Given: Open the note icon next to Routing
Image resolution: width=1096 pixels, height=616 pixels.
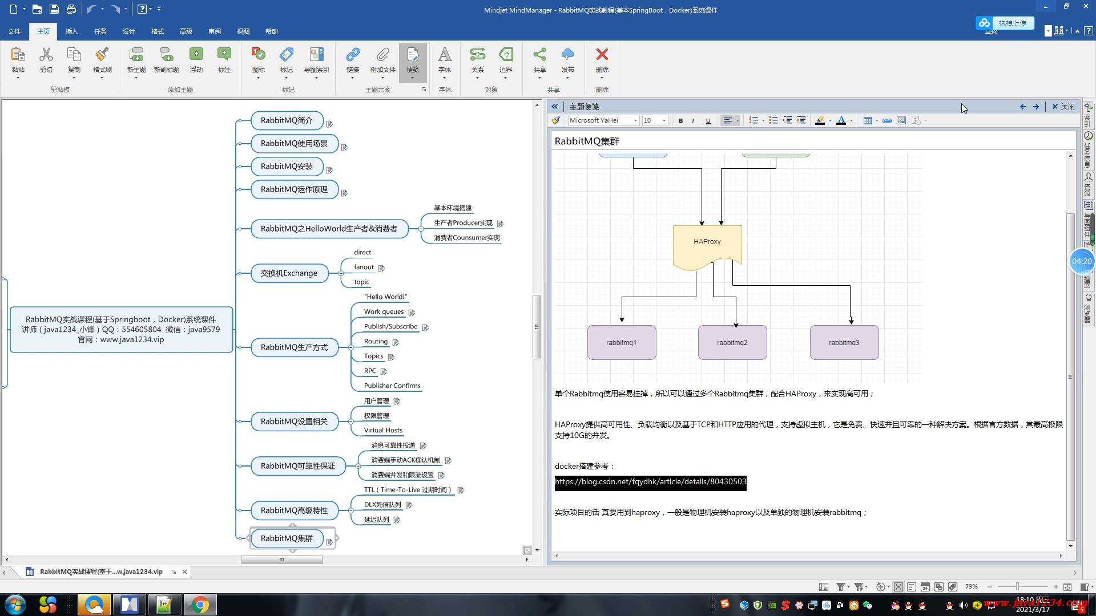Looking at the screenshot, I should [396, 342].
